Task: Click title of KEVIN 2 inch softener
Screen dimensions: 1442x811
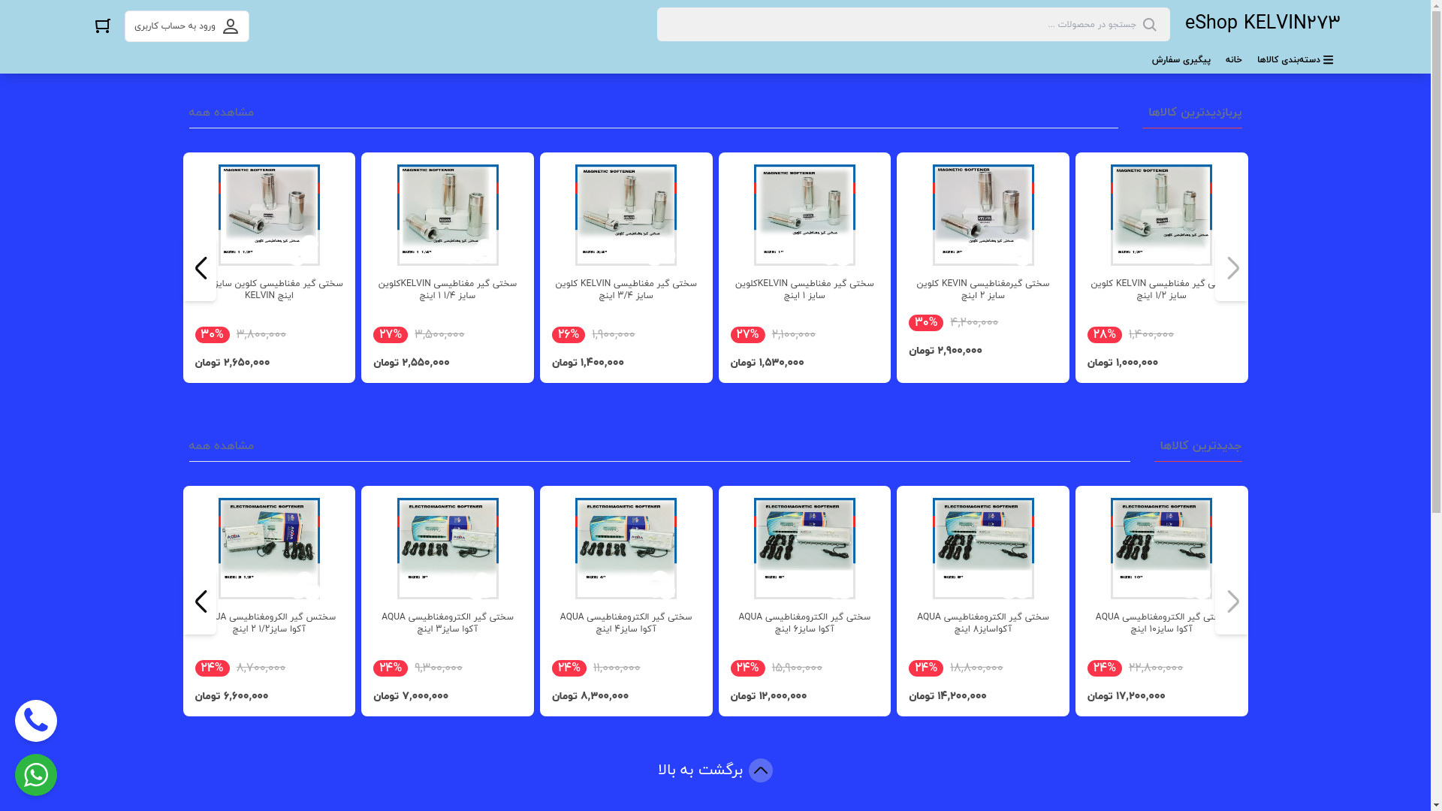Action: [983, 290]
